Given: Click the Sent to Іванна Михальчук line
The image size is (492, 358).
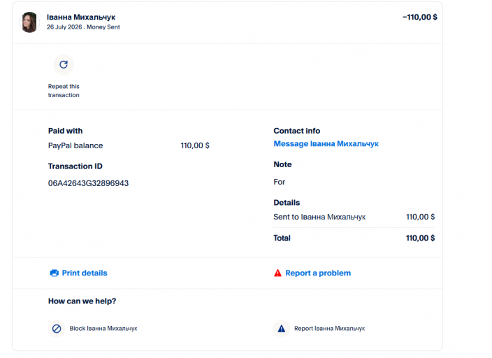Looking at the screenshot, I should (319, 217).
